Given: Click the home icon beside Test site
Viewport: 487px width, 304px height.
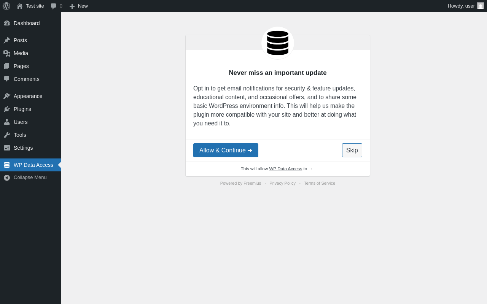Looking at the screenshot, I should [20, 6].
